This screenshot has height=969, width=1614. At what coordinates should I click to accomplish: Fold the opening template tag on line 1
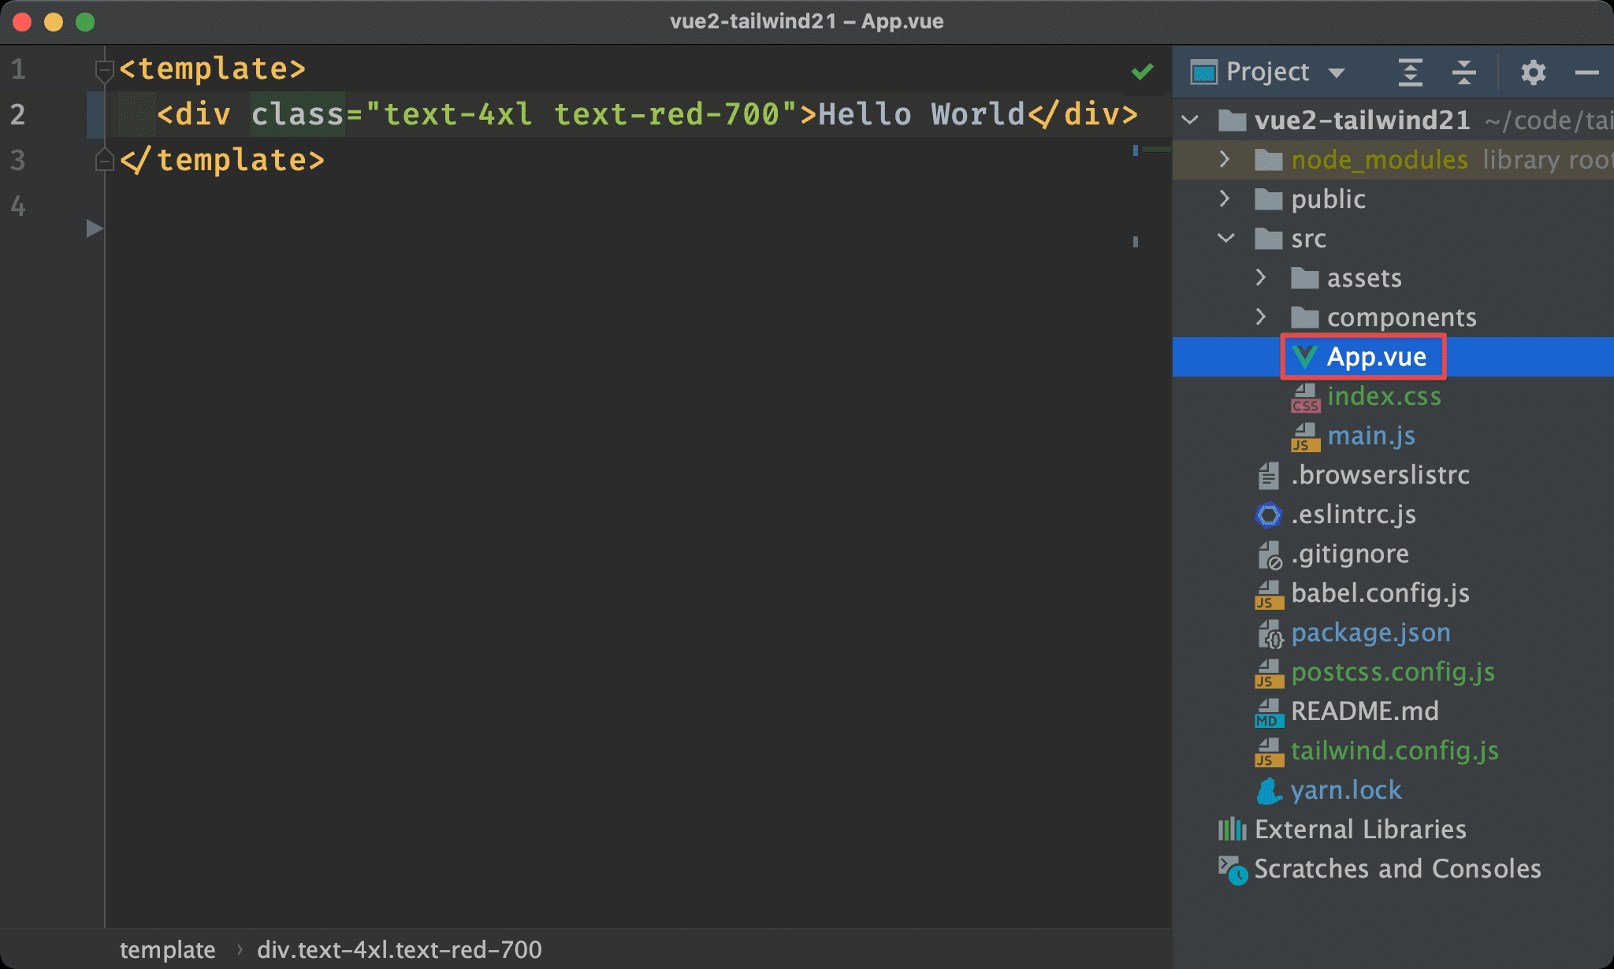(104, 70)
